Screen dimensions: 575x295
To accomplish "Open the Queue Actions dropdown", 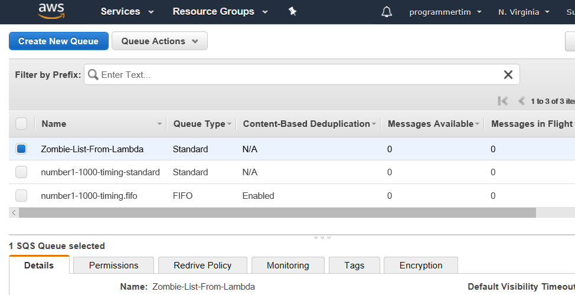I will tap(159, 41).
